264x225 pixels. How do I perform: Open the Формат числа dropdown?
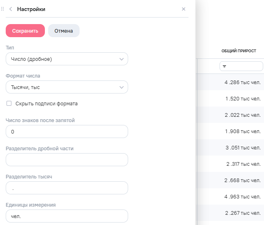[x=67, y=87]
